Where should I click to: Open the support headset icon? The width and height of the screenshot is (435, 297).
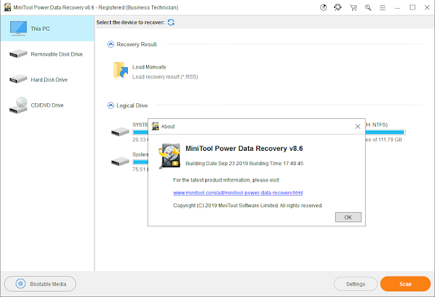[338, 7]
